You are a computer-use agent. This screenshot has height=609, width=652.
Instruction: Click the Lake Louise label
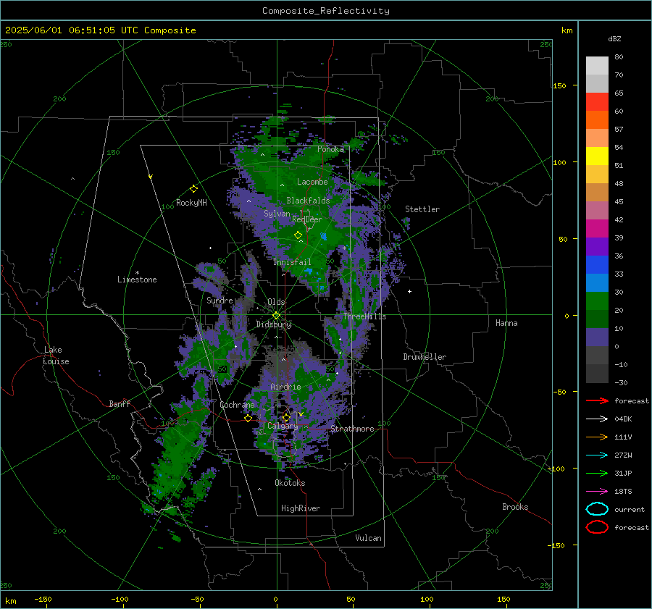pyautogui.click(x=57, y=356)
